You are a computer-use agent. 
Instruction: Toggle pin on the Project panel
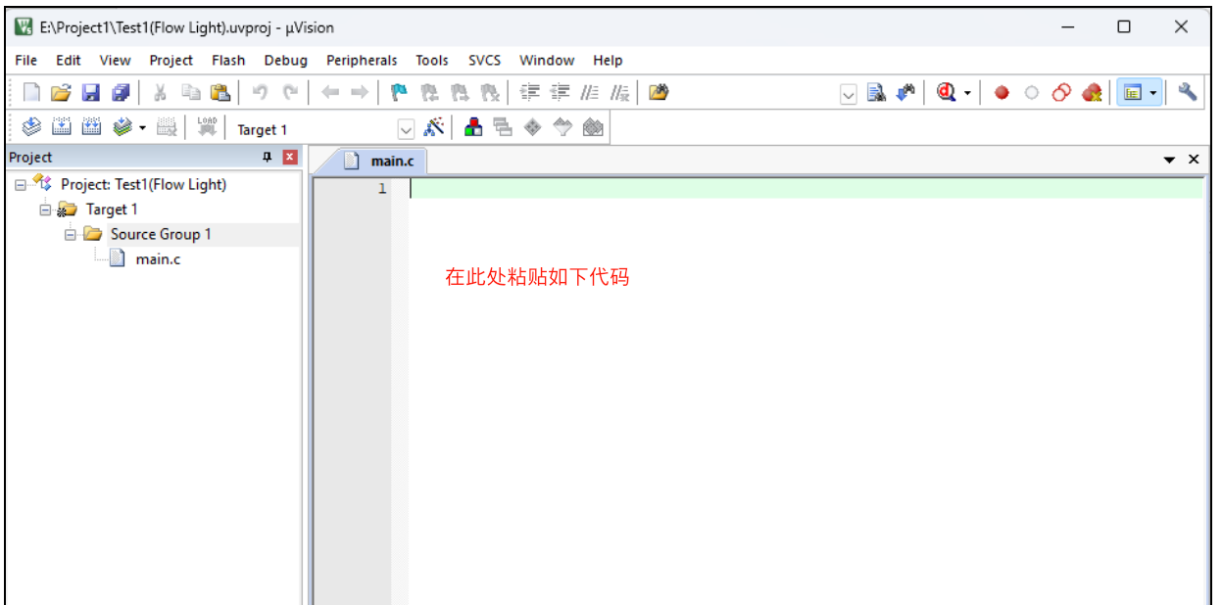click(267, 158)
